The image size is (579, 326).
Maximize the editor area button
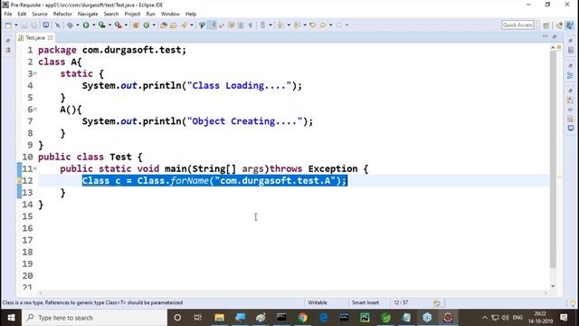point(555,36)
